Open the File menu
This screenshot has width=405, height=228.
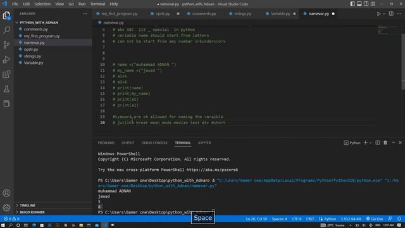(x=15, y=4)
